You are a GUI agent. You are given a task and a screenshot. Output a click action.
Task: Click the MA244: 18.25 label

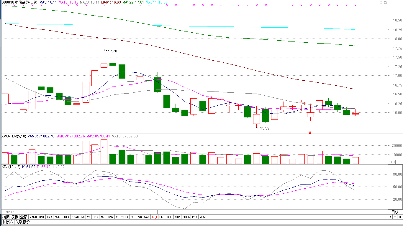[157, 2]
